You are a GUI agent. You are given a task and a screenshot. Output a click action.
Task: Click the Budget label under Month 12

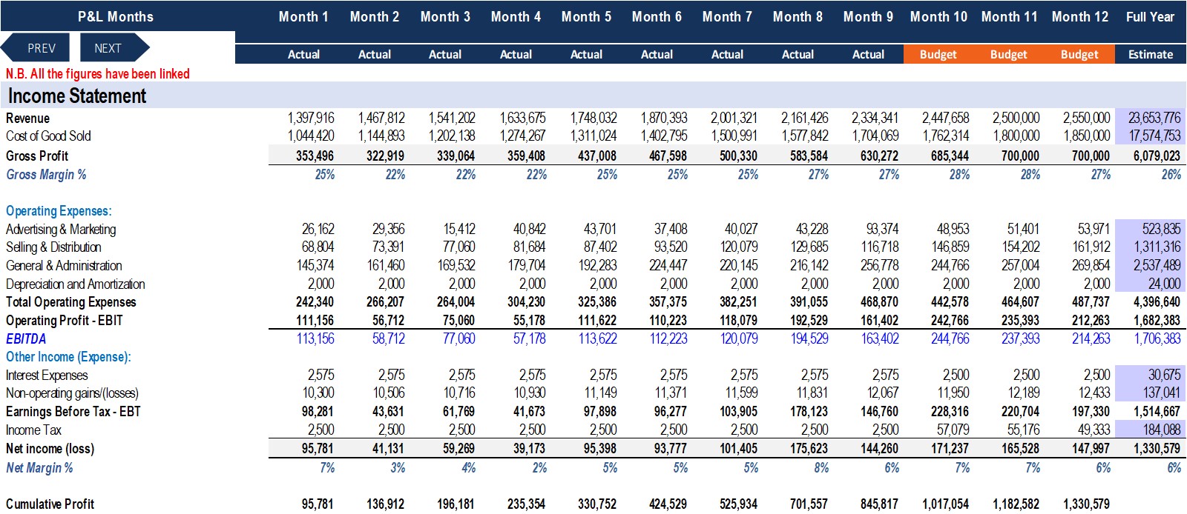pos(1079,54)
